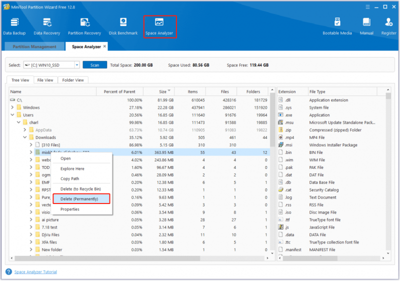
Task: Open Partition Recovery tool
Action: click(x=84, y=26)
